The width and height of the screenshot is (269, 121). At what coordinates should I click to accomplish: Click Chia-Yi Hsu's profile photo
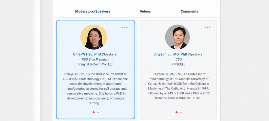94,37
